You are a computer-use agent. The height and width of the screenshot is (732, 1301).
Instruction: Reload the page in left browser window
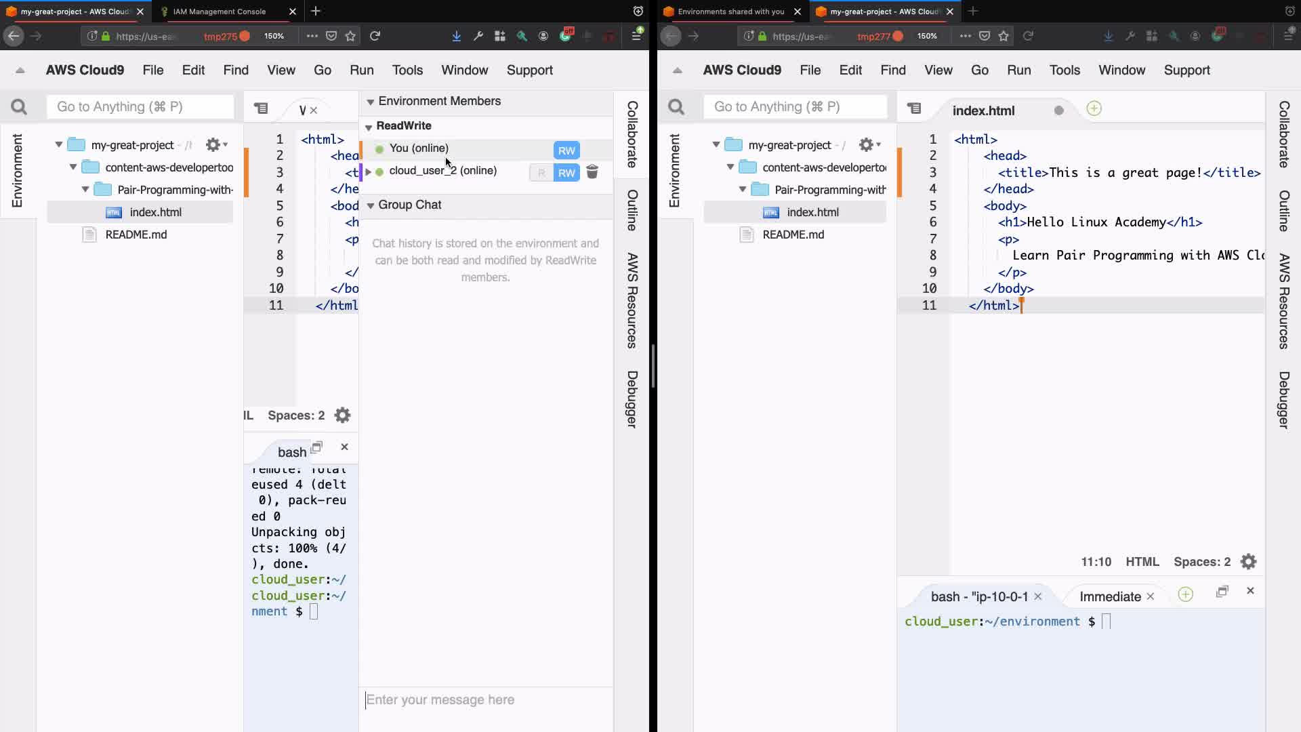(375, 36)
